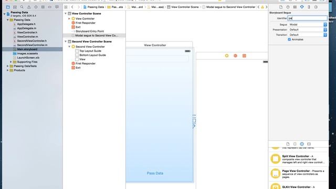Select Page View Controller library object
Viewport: 336px width, 189px height.
click(x=299, y=174)
